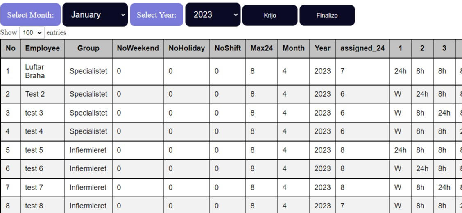The height and width of the screenshot is (213, 462).
Task: Sort table by Employee column header
Action: [43, 48]
